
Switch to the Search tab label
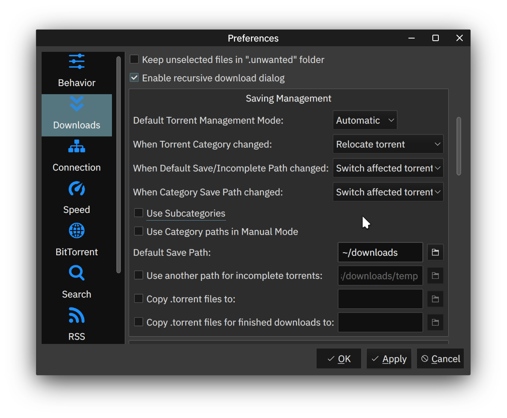tap(77, 294)
